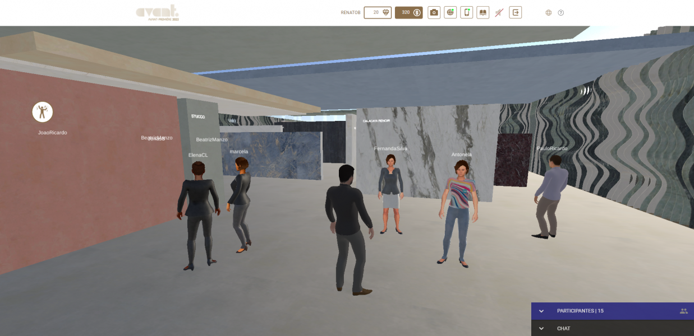Image resolution: width=694 pixels, height=336 pixels.
Task: Expand the Chat panel chevron
Action: click(541, 329)
